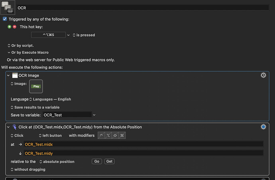Add a new trigger with green plus

point(10,27)
